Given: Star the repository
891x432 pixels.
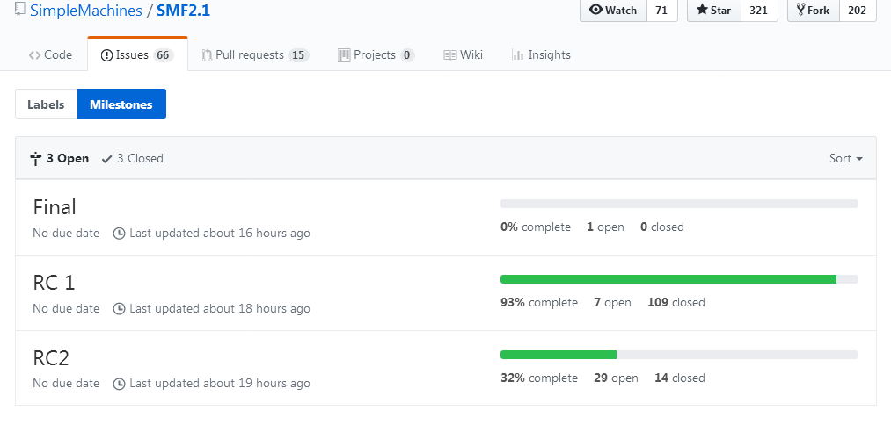Looking at the screenshot, I should (713, 10).
